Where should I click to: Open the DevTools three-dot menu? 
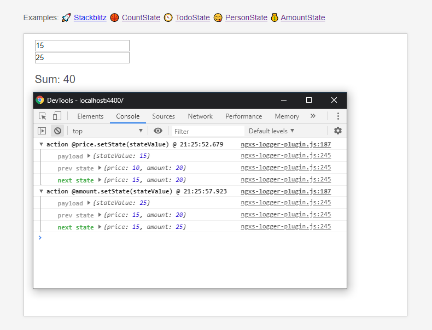tap(338, 116)
